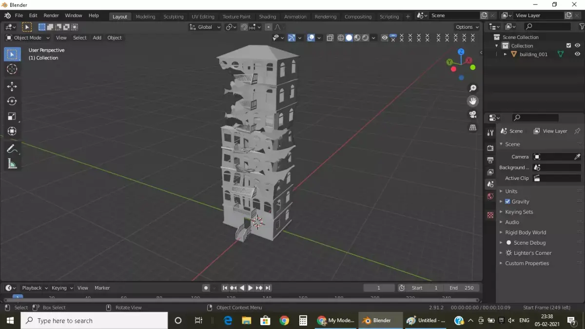Select the Rotate tool
The height and width of the screenshot is (329, 585).
coord(12,101)
